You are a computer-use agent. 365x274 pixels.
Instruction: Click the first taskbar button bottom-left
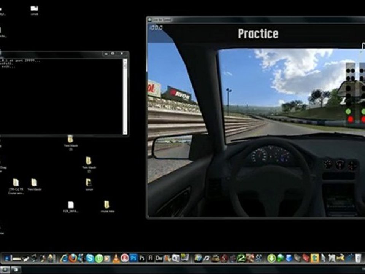tap(5, 270)
